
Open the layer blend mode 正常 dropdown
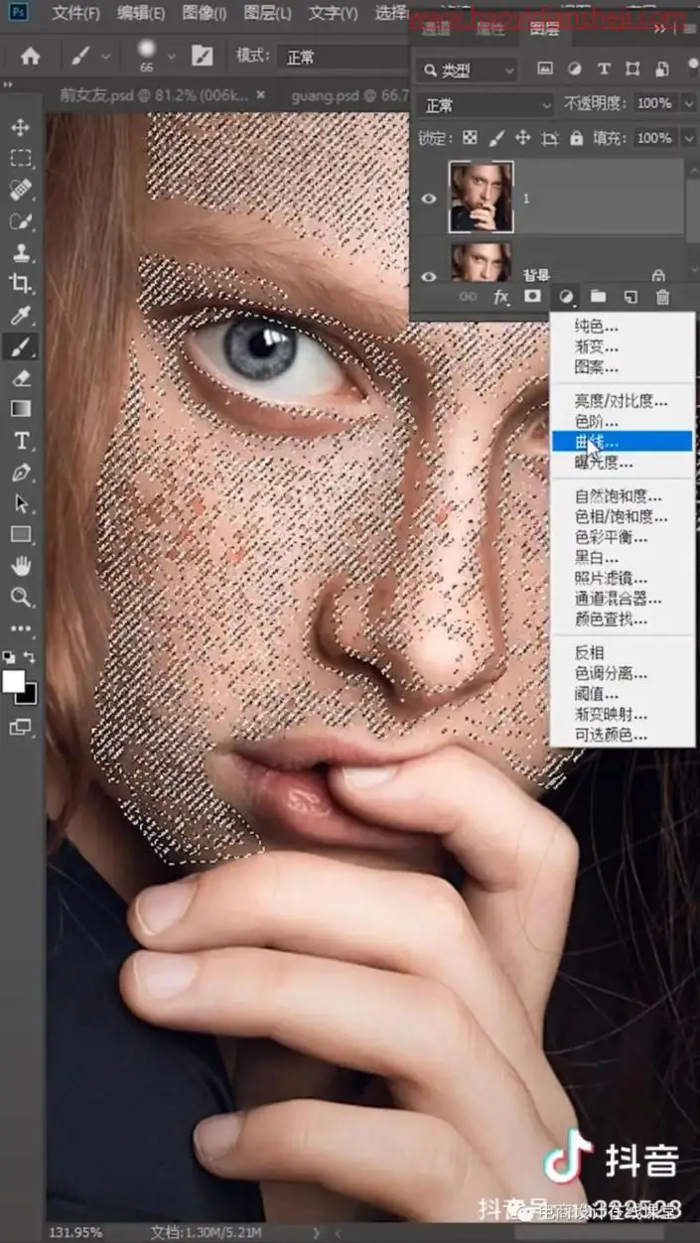click(x=486, y=104)
